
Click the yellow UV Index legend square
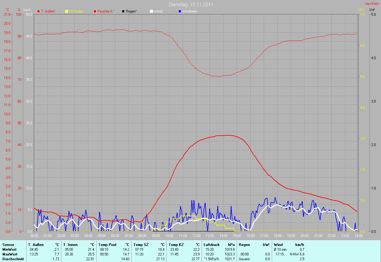coord(67,11)
